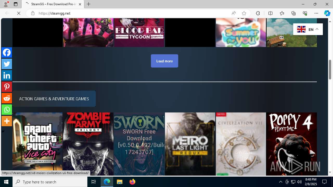Screen dimensions: 333x187
Task: Open Summer for You game
Action: click(241, 32)
